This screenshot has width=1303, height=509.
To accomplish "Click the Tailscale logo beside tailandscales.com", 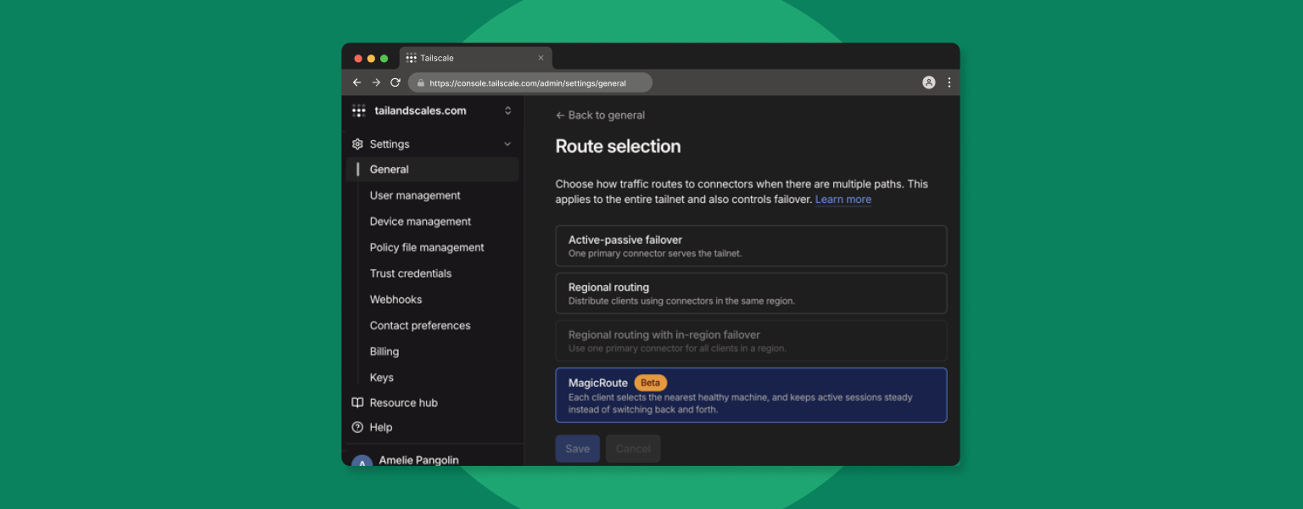I will [359, 111].
